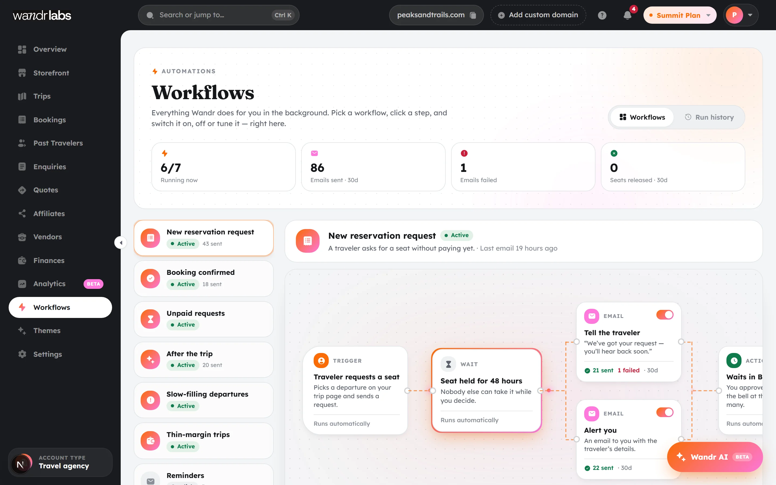Select the Booking confirmed workflow card

203,278
